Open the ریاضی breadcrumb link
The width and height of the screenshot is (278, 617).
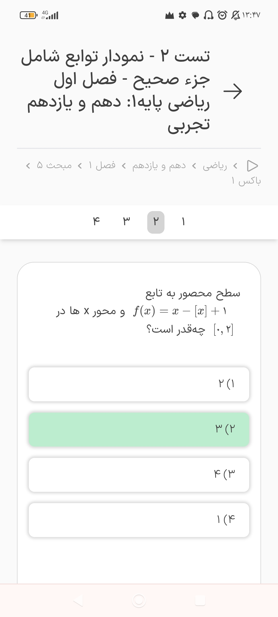pyautogui.click(x=215, y=166)
